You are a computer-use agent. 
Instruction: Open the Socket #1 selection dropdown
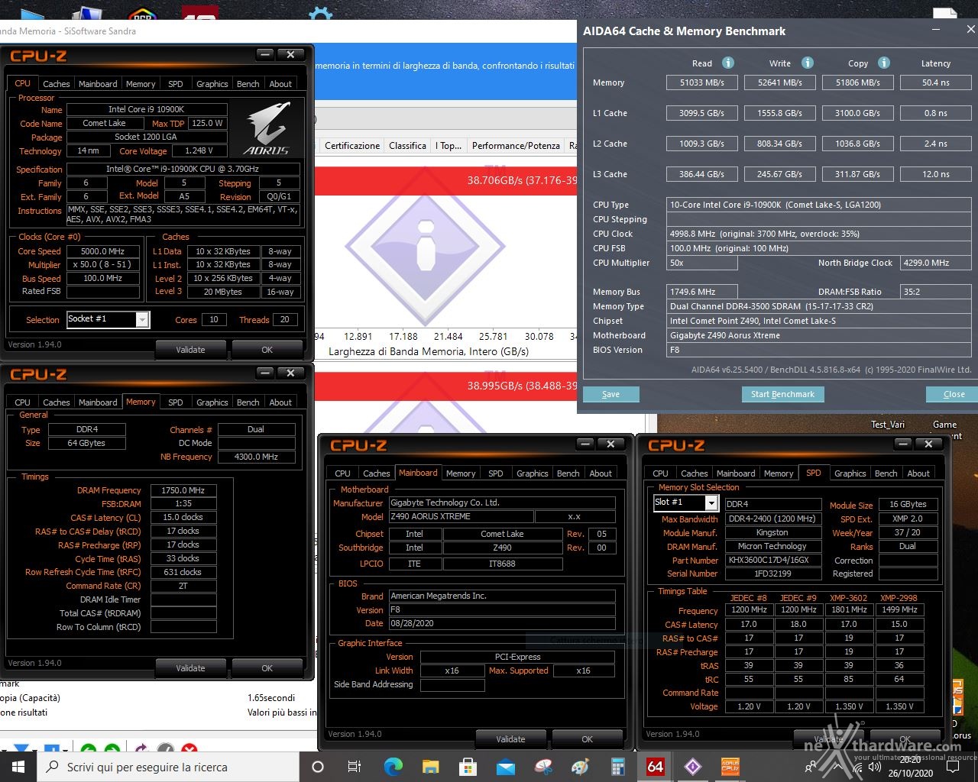point(108,319)
